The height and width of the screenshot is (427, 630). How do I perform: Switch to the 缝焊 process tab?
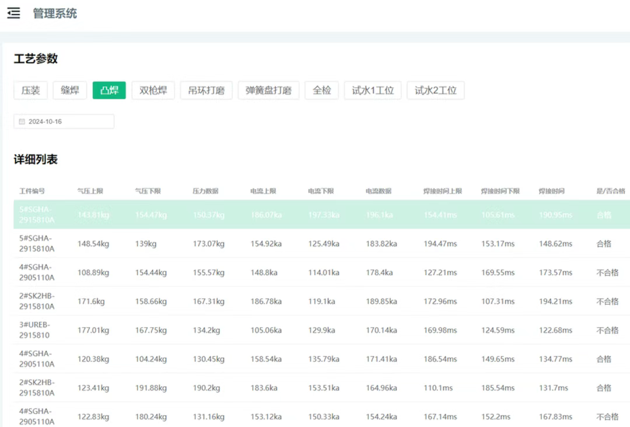(x=69, y=90)
